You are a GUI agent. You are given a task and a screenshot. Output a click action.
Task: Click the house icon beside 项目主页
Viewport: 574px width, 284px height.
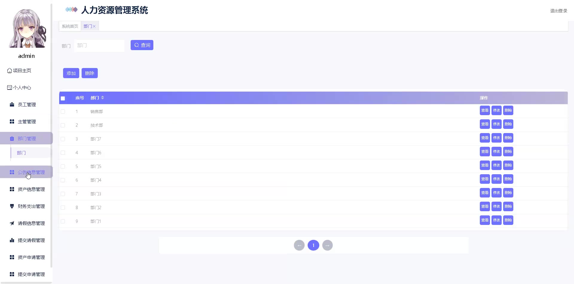point(10,71)
